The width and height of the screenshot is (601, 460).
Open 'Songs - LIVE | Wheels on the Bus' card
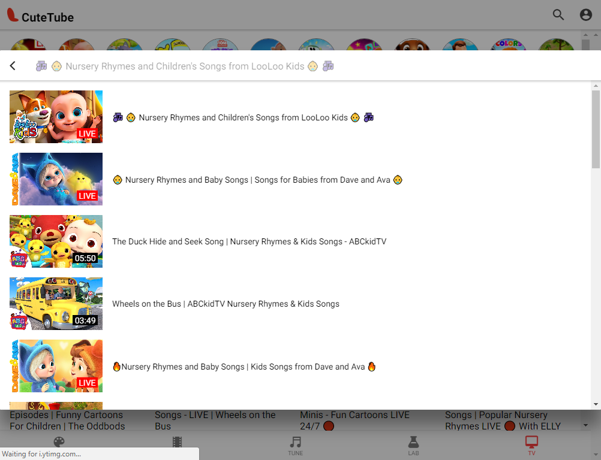tap(215, 420)
